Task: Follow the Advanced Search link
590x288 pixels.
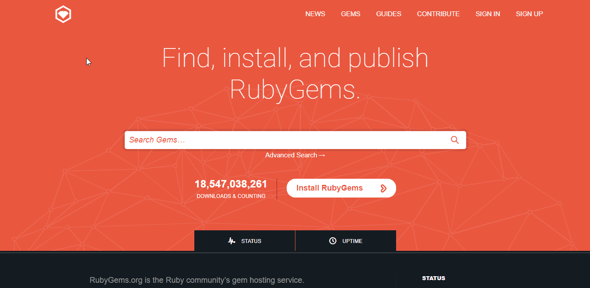Action: click(x=295, y=155)
